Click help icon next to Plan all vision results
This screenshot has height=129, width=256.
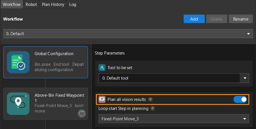(151, 99)
